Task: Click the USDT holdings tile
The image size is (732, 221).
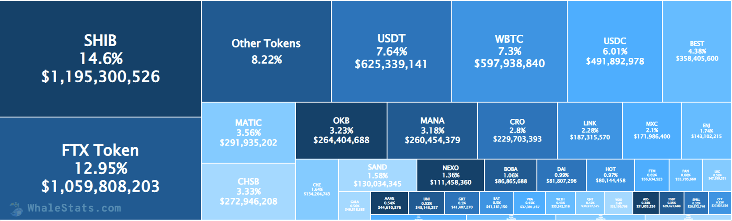Action: click(391, 51)
